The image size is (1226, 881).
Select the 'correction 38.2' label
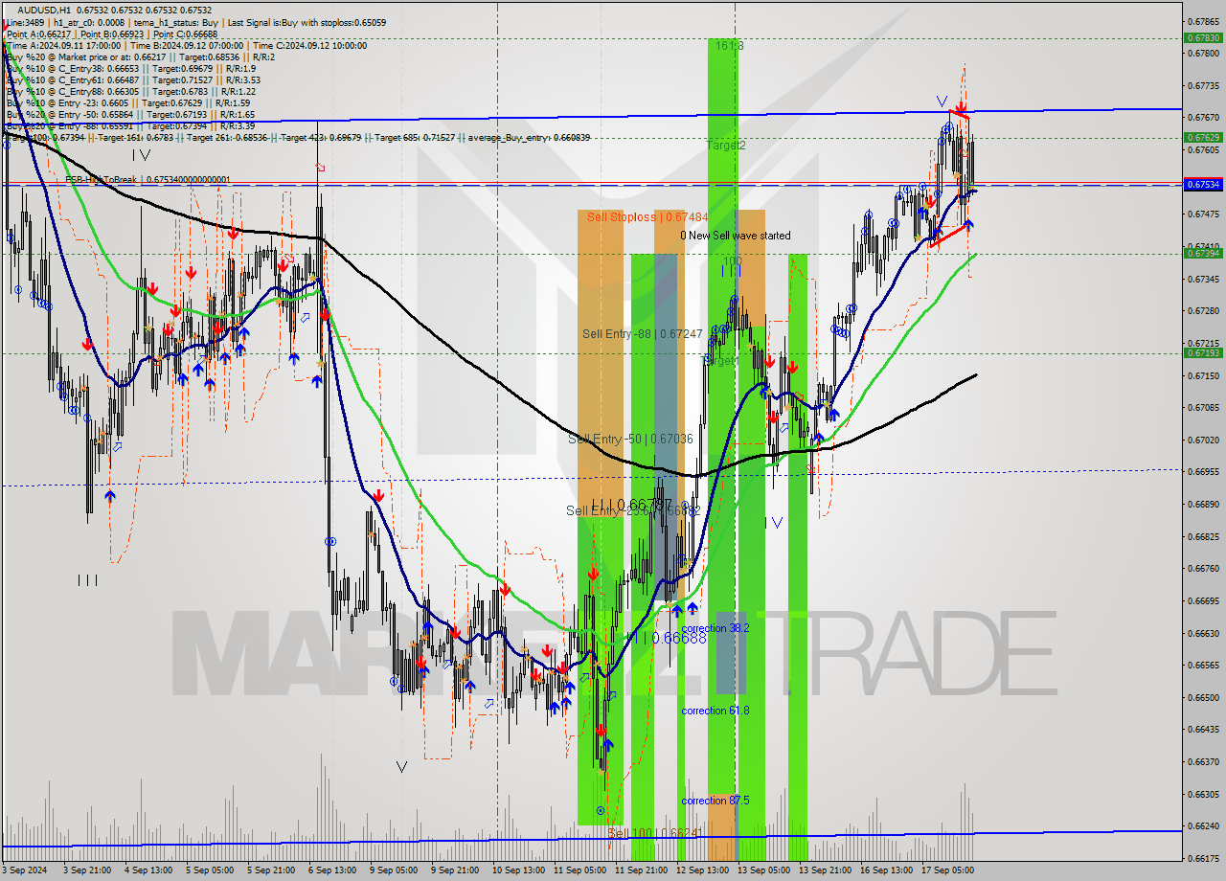click(x=715, y=628)
